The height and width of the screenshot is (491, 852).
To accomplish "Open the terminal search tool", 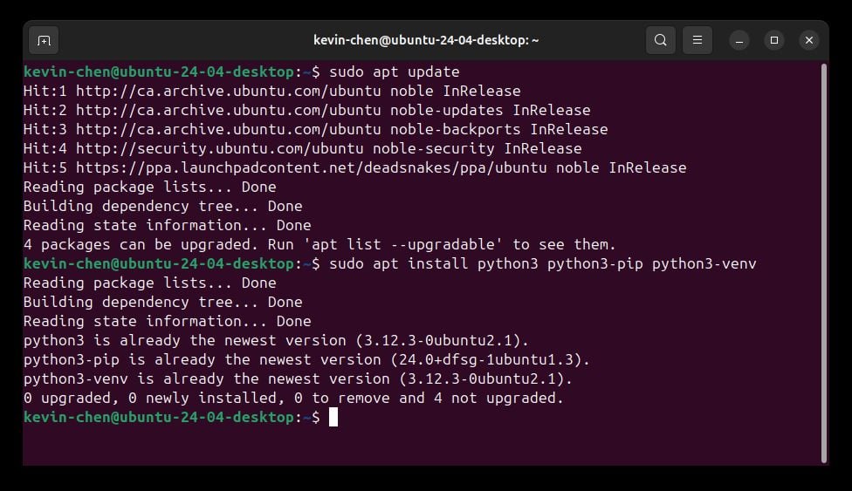I will tap(660, 40).
